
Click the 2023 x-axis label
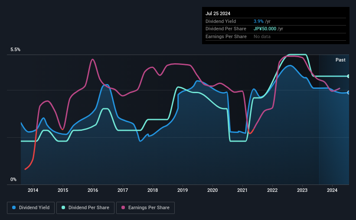[302, 190]
